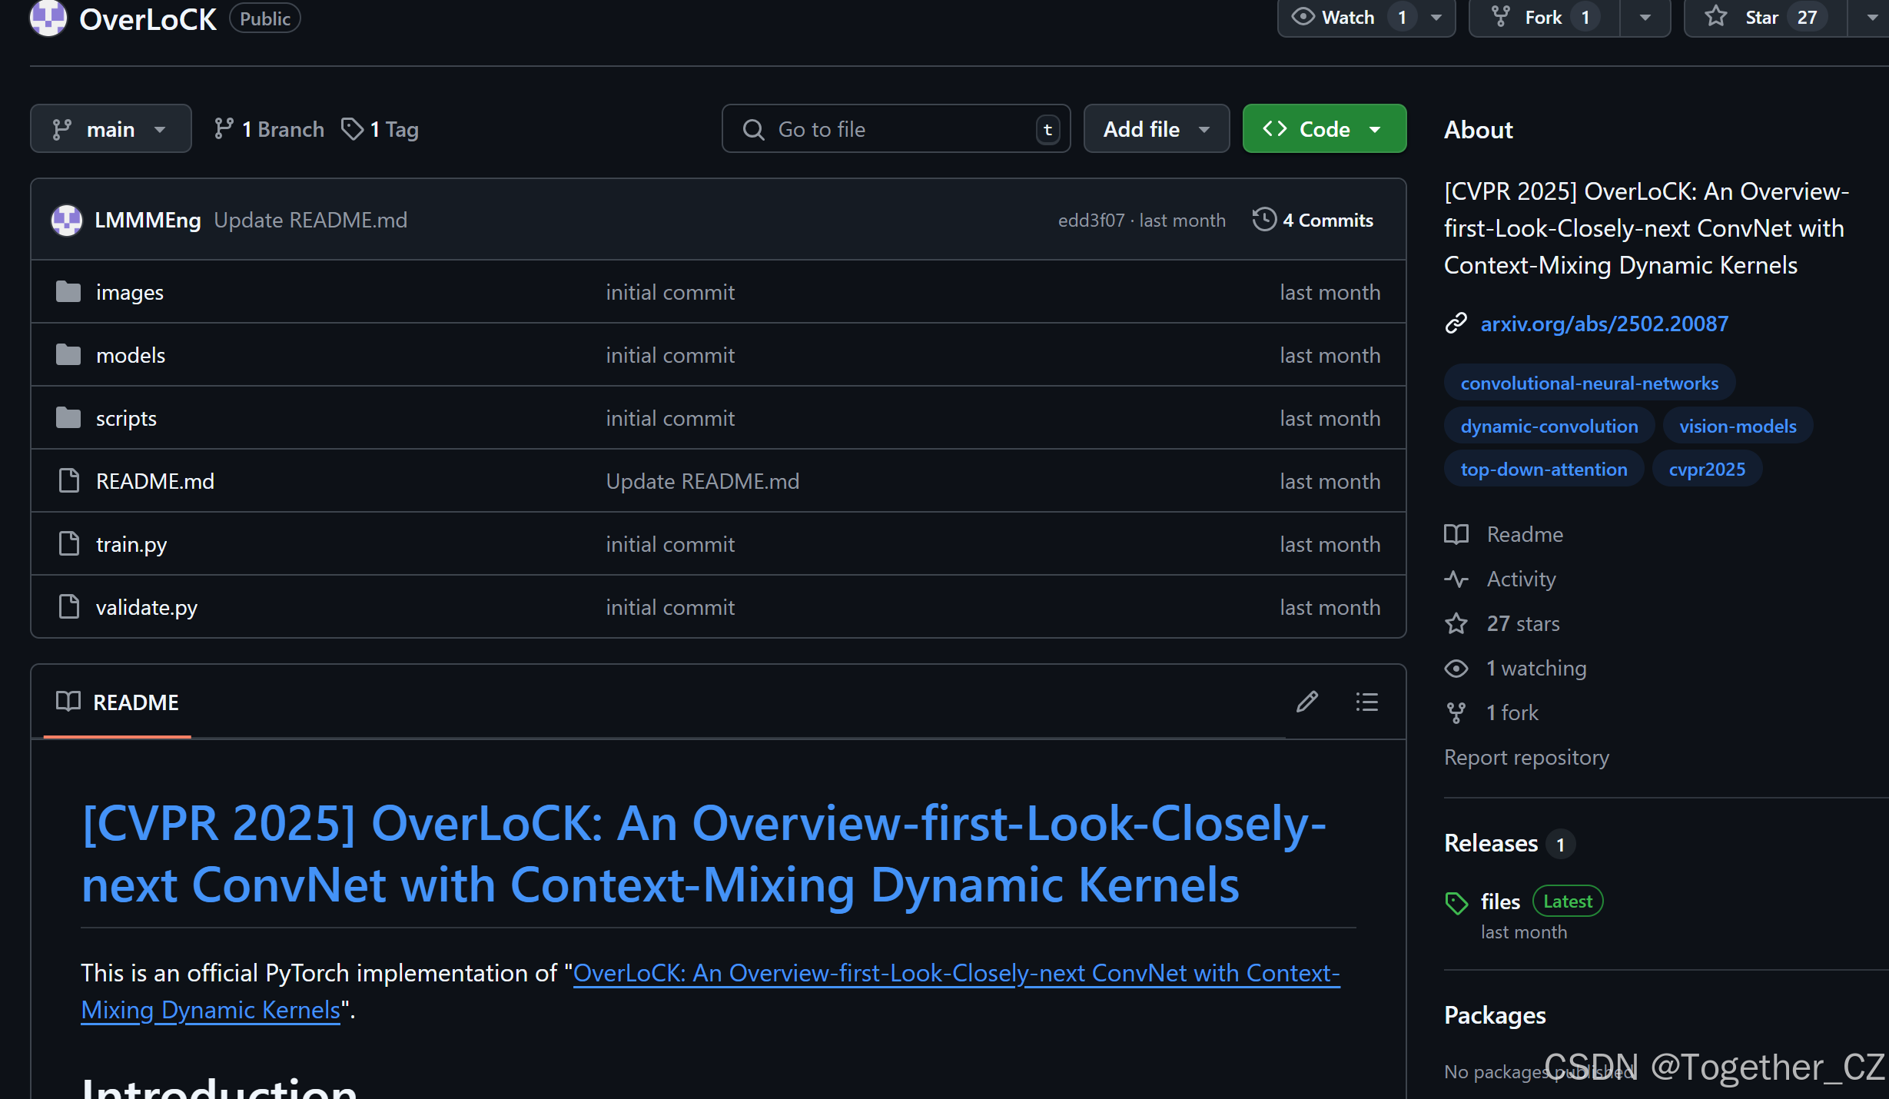The width and height of the screenshot is (1889, 1099).
Task: Click the LMMMEng avatar in commit row
Action: tap(67, 220)
